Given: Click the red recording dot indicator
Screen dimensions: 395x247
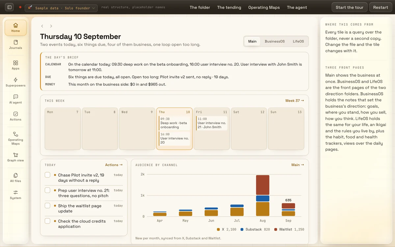Looking at the screenshot, I should point(20,7).
